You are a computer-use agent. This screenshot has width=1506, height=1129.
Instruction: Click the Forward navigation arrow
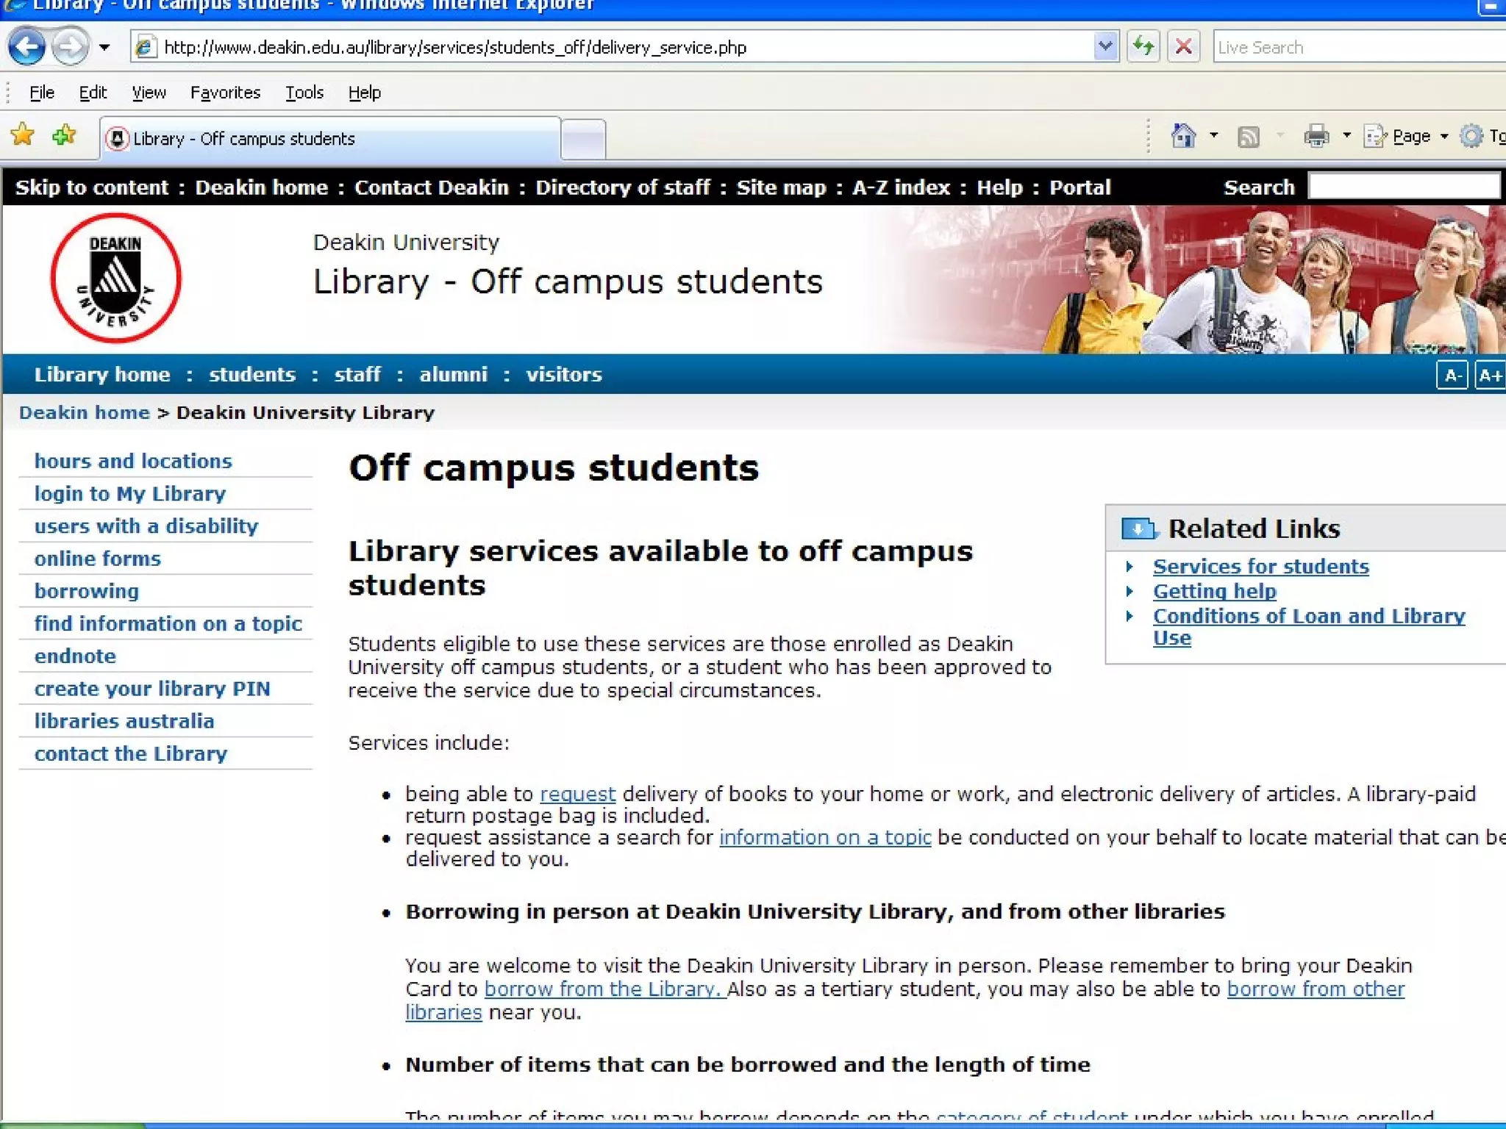coord(71,47)
